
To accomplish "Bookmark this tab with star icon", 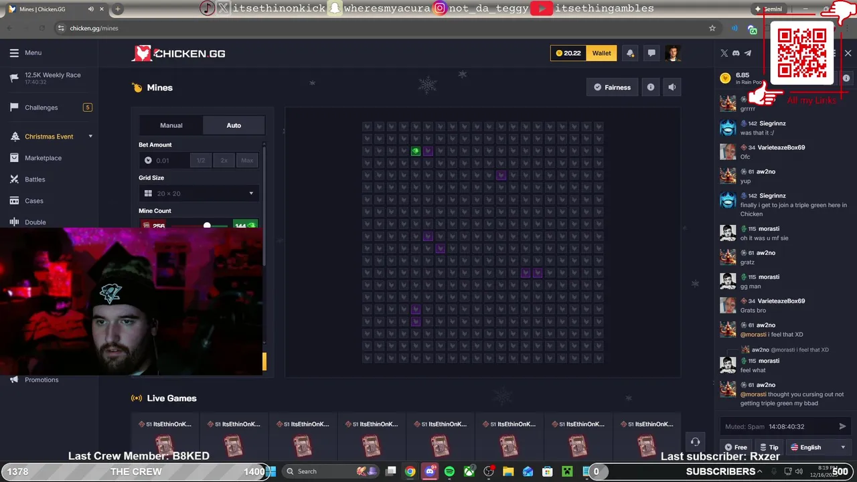I will [712, 28].
